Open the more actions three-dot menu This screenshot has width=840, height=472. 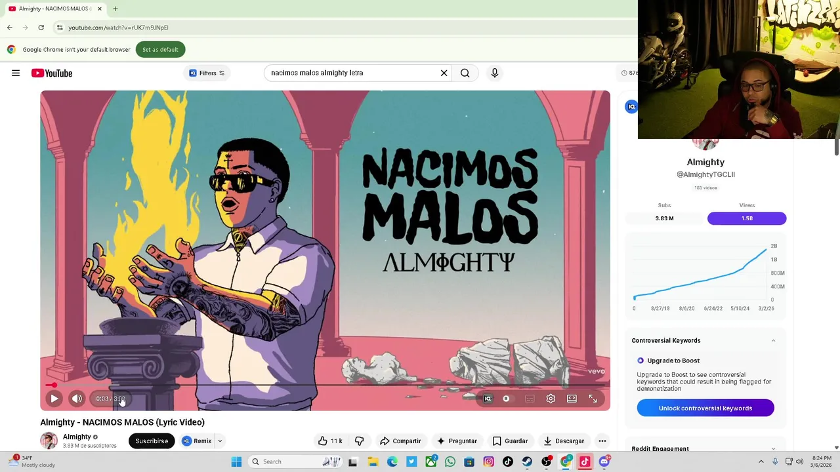click(x=602, y=441)
